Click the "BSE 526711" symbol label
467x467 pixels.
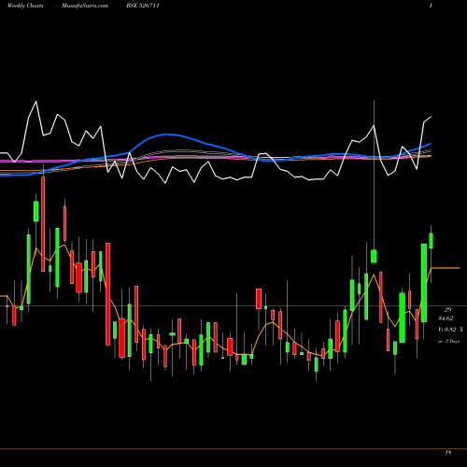click(143, 6)
